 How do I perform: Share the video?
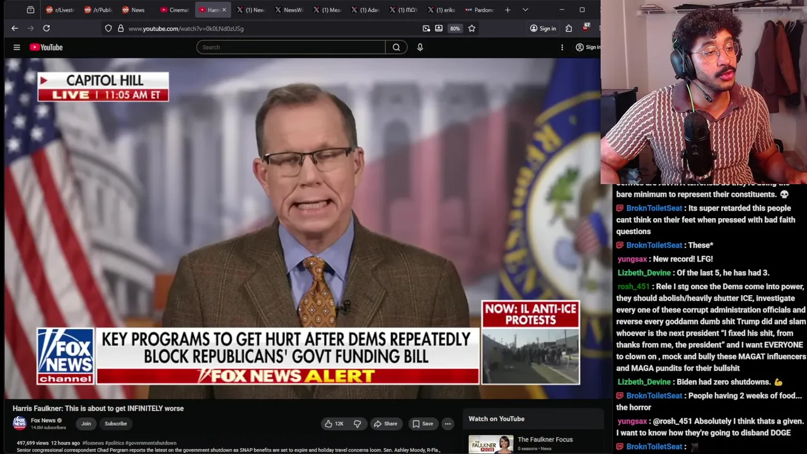pos(385,424)
